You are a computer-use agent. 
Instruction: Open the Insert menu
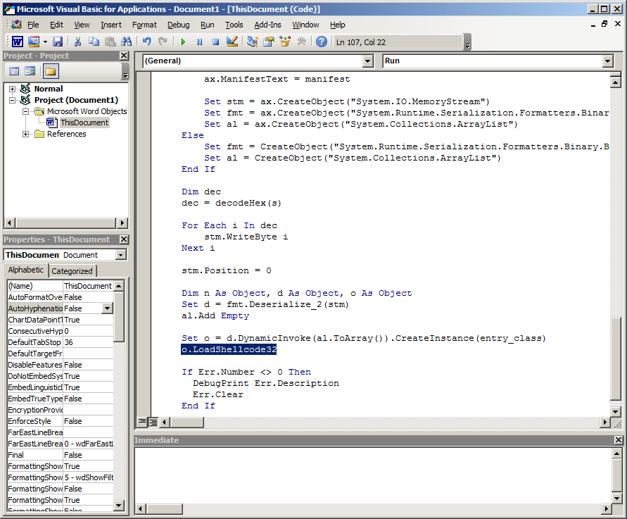111,25
